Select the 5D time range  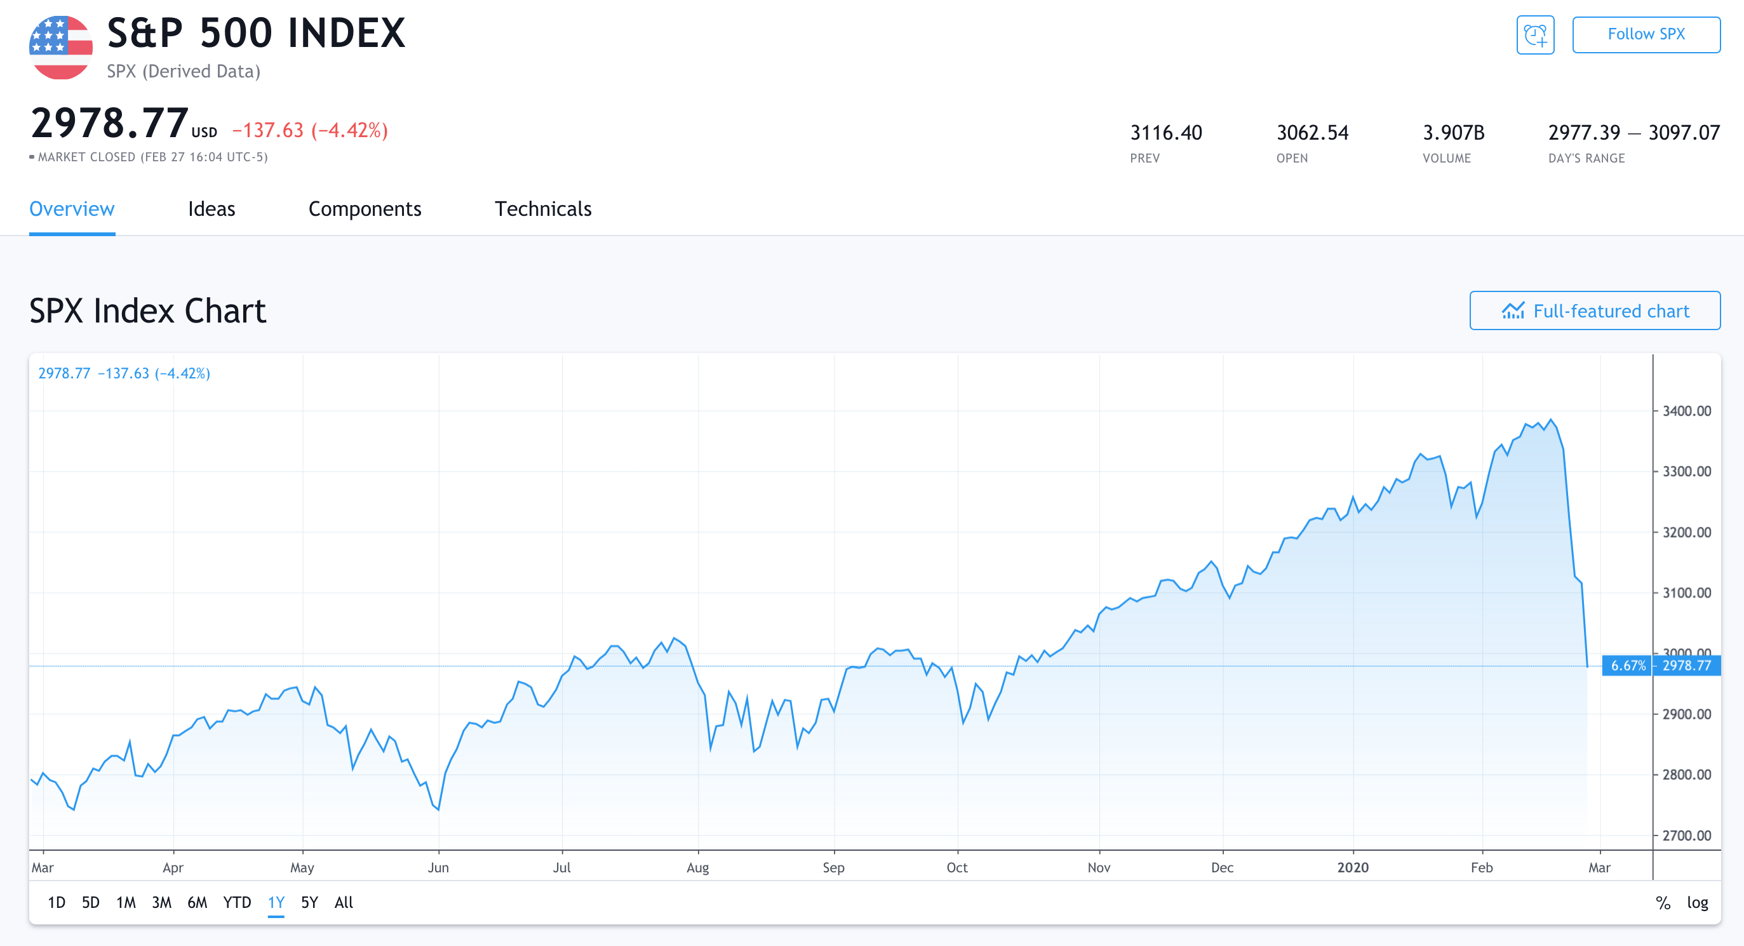coord(91,902)
